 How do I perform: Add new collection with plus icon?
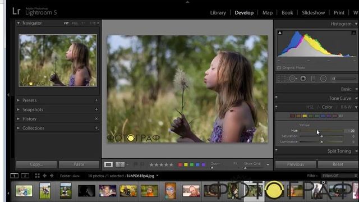click(x=96, y=128)
